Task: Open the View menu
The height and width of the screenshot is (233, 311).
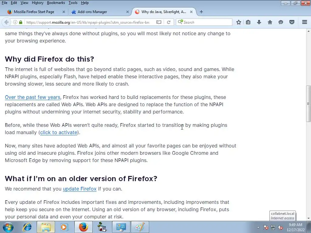Action: click(24, 3)
